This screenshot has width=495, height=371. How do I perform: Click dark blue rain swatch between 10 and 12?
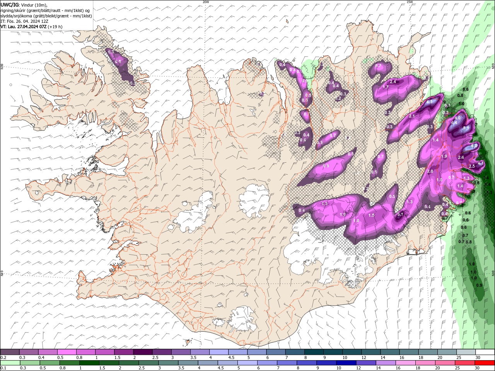(x=346, y=363)
